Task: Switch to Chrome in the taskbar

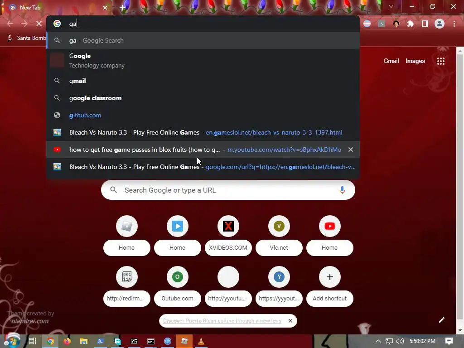Action: click(51, 341)
